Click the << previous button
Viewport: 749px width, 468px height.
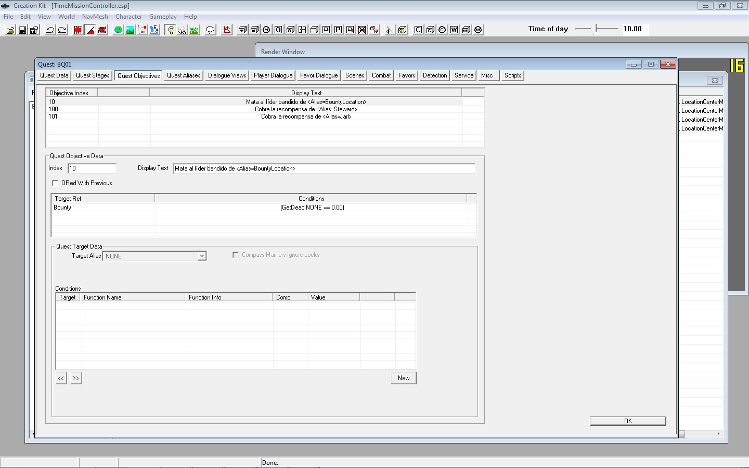click(x=61, y=378)
